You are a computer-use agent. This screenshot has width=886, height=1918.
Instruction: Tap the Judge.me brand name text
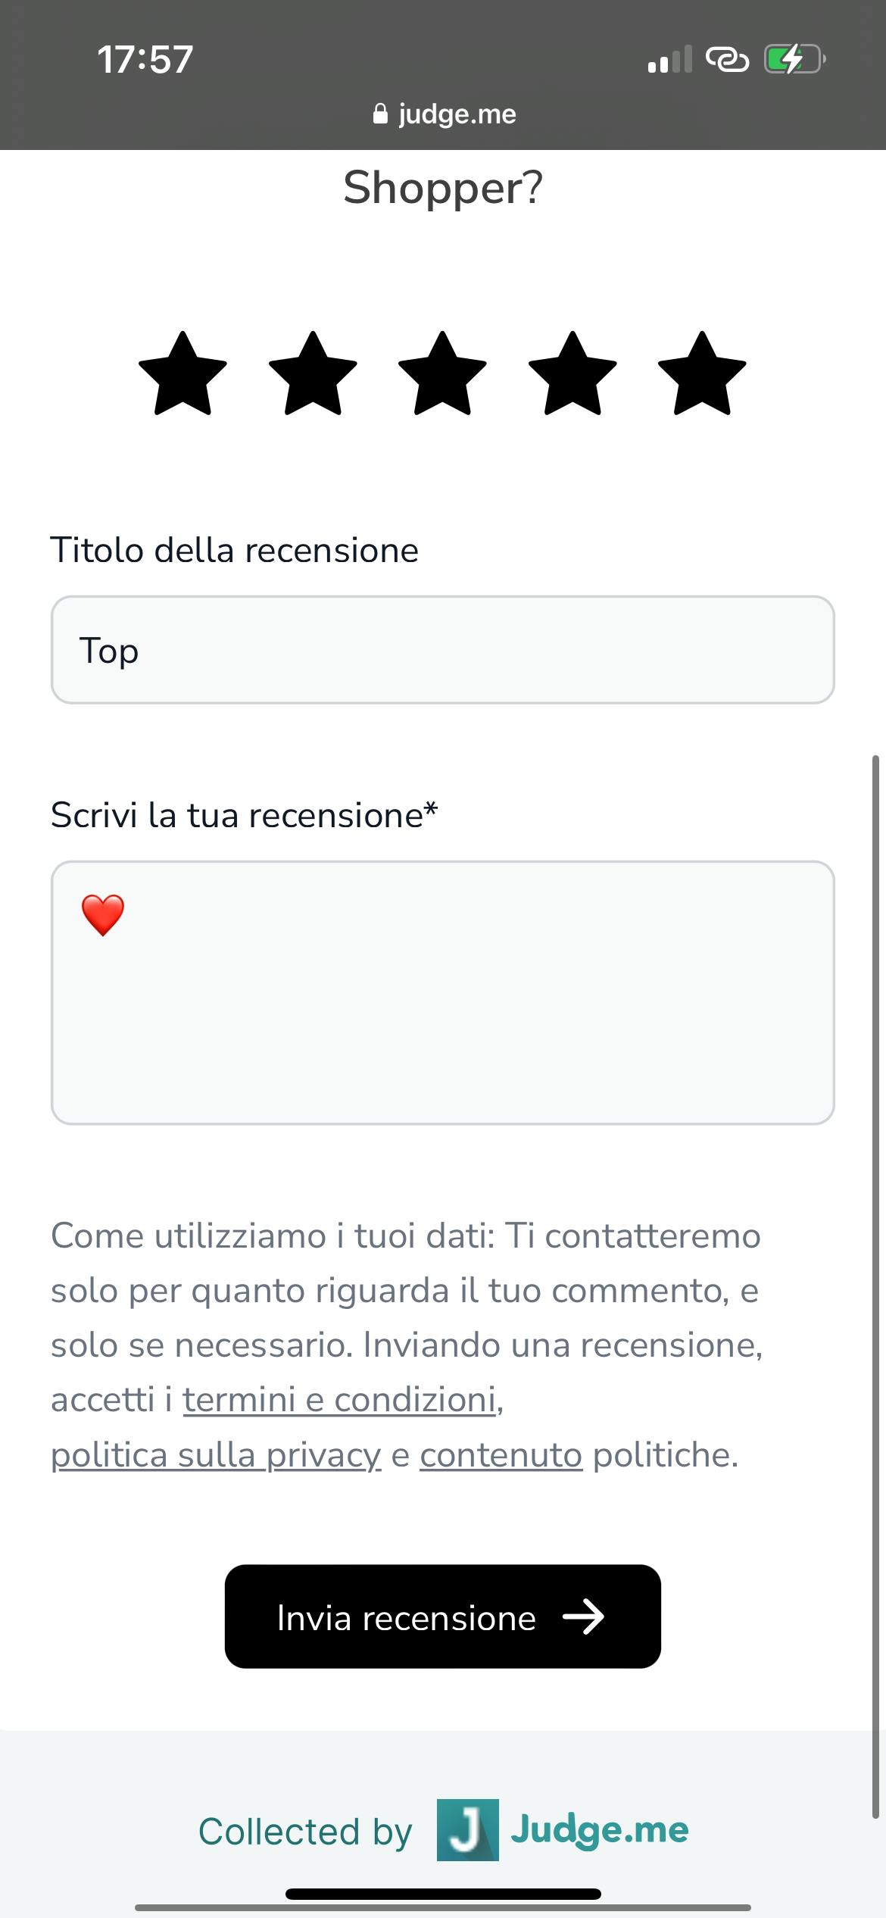point(600,1830)
